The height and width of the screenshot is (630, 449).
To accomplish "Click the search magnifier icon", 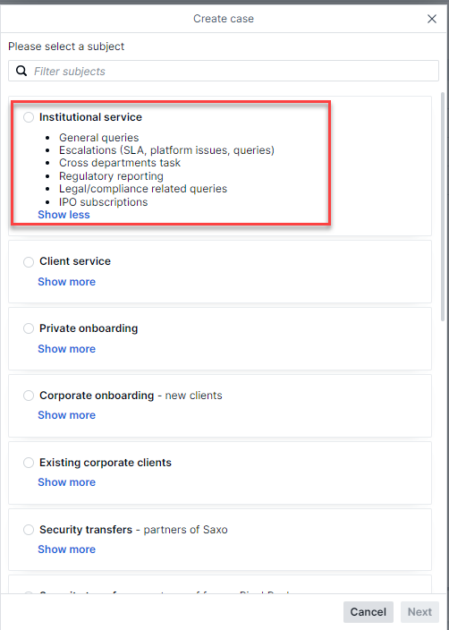I will click(x=21, y=71).
